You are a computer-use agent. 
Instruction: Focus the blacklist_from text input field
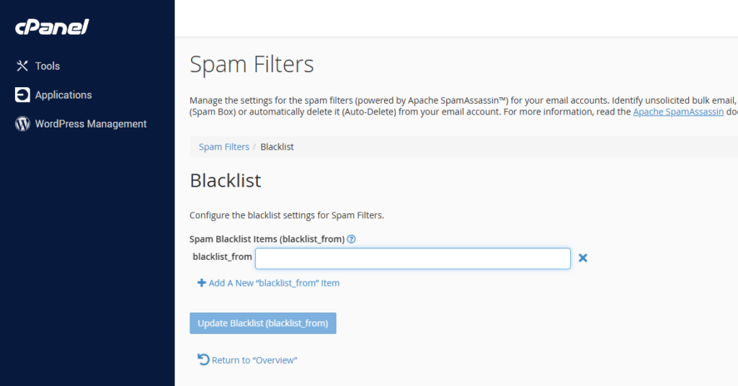point(412,259)
